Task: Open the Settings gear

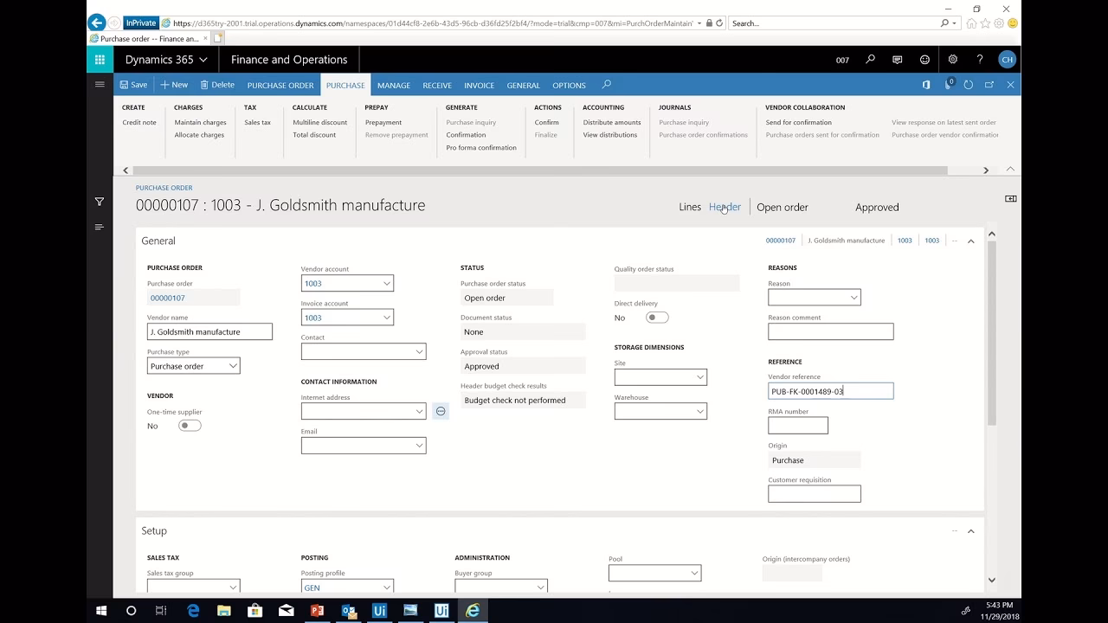Action: [952, 60]
